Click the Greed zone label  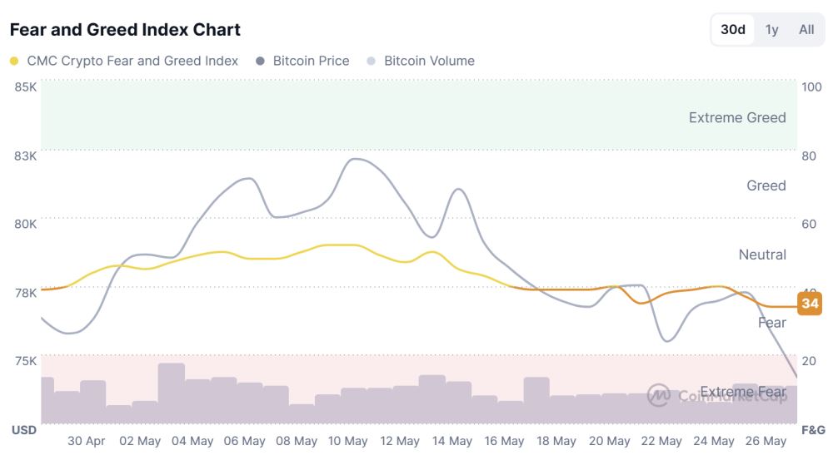pyautogui.click(x=766, y=186)
